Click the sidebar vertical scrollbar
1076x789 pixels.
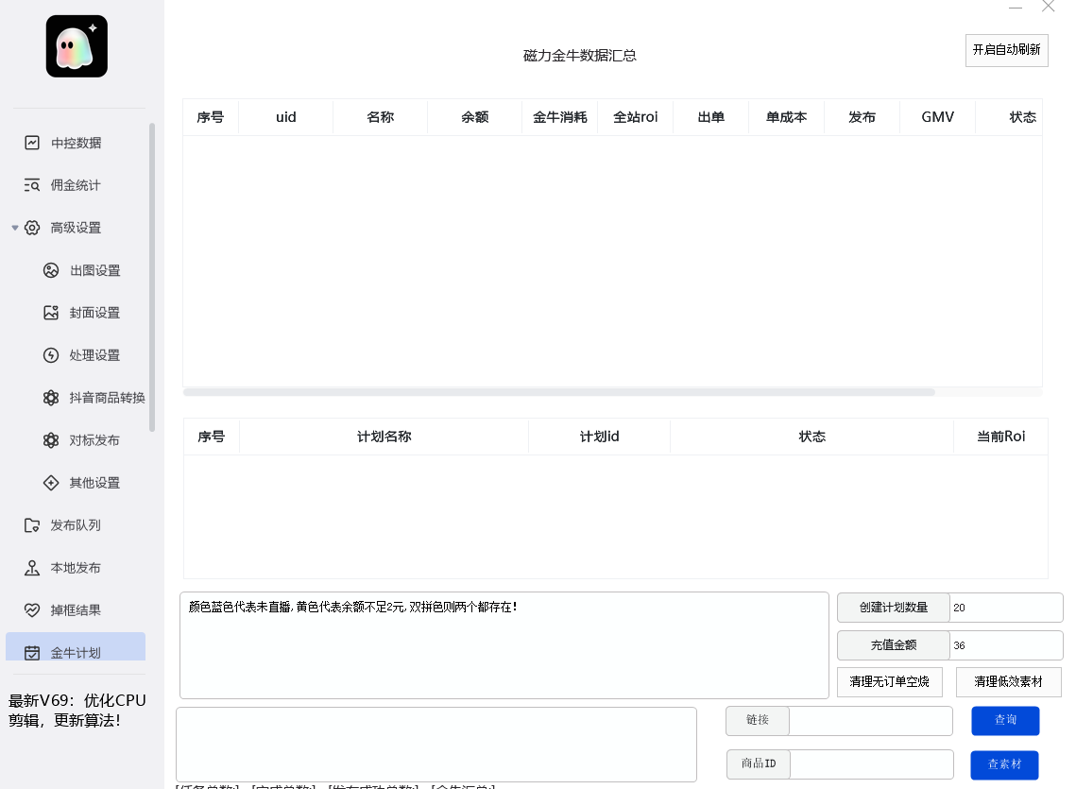(152, 278)
